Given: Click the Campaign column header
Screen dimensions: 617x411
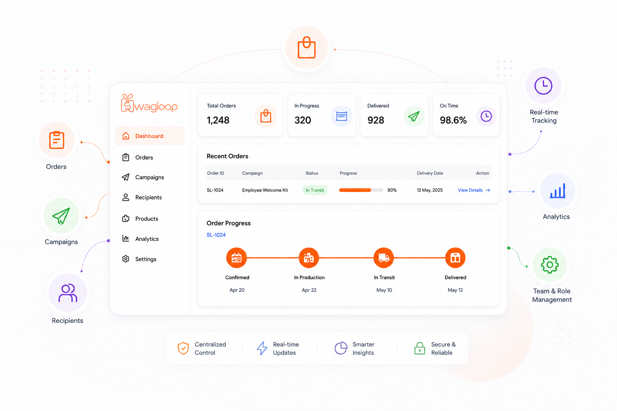Looking at the screenshot, I should point(252,173).
